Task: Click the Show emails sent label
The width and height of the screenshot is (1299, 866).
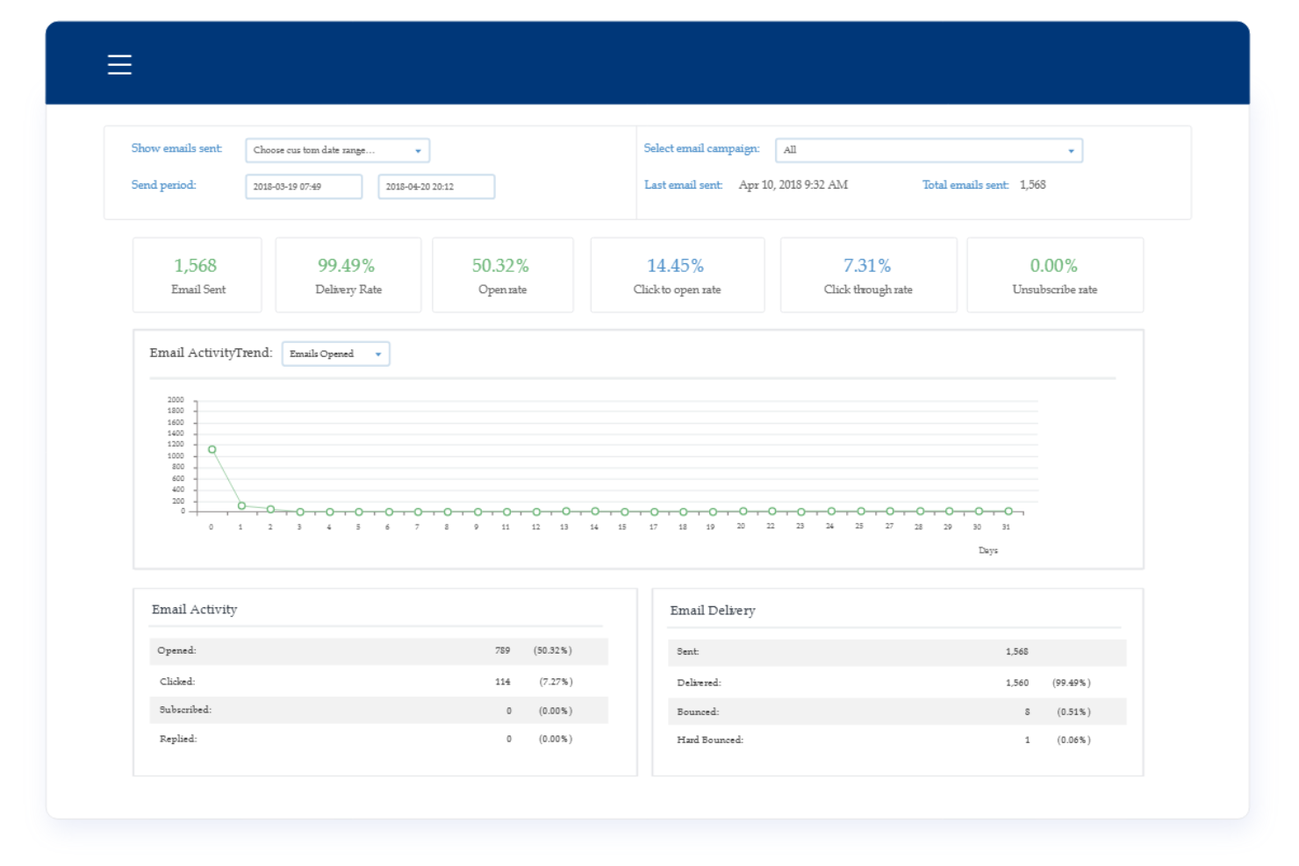Action: coord(176,148)
